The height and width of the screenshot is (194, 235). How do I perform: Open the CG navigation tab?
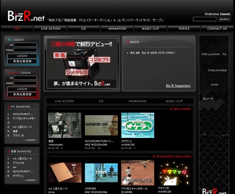click(84, 28)
